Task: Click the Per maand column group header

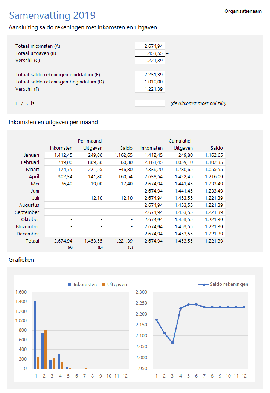Action: pos(90,141)
